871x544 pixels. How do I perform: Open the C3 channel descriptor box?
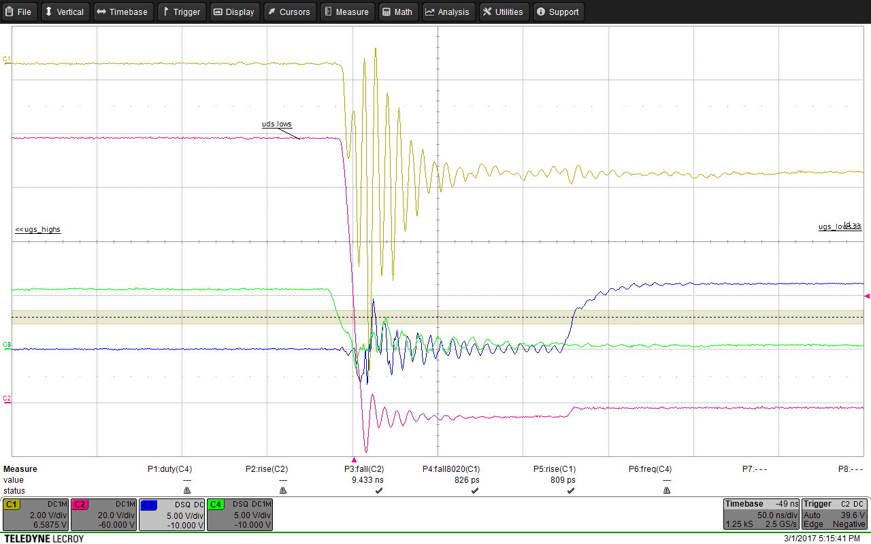(171, 515)
